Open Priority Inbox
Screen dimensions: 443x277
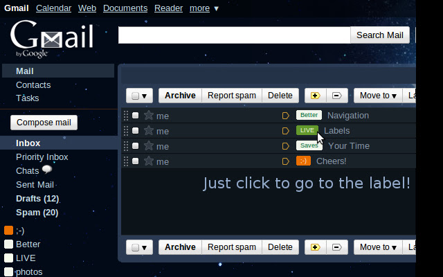[42, 157]
